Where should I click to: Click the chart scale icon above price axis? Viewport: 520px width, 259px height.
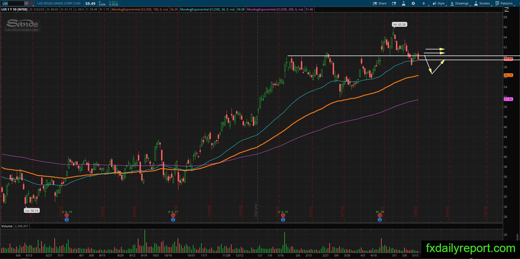(506, 9)
